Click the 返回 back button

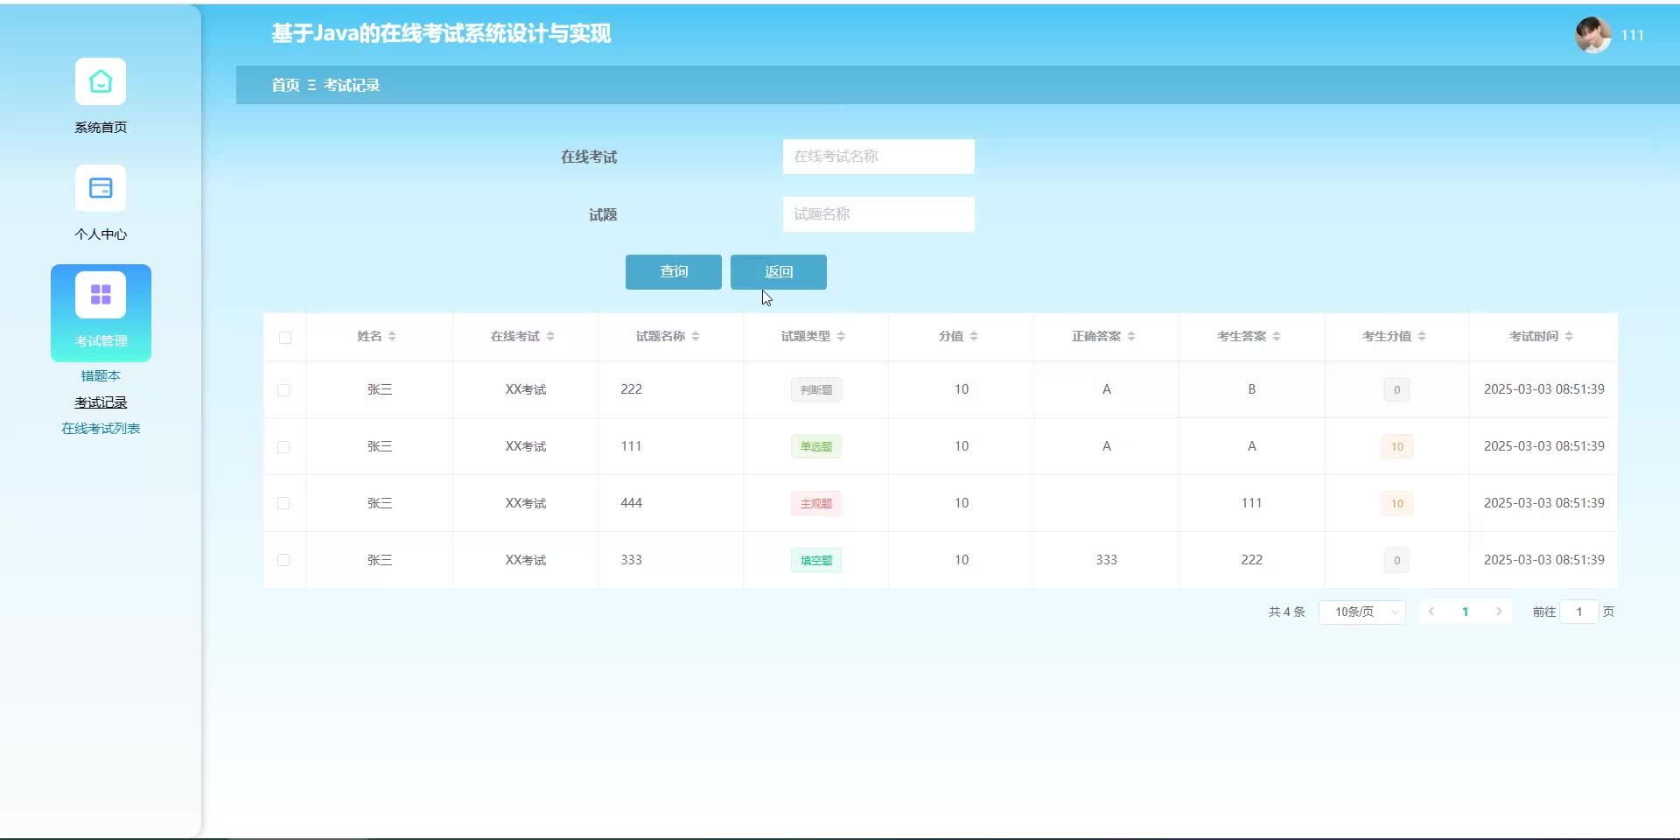coord(779,272)
